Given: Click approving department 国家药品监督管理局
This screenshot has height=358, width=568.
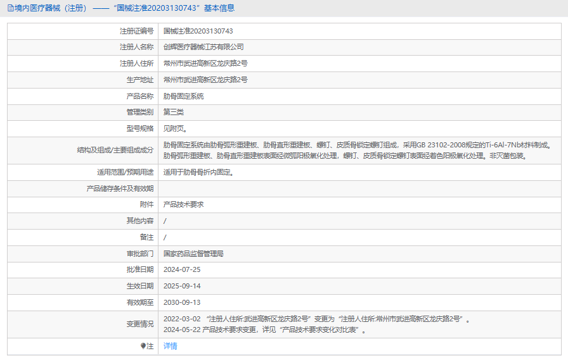Looking at the screenshot, I should click(193, 254).
